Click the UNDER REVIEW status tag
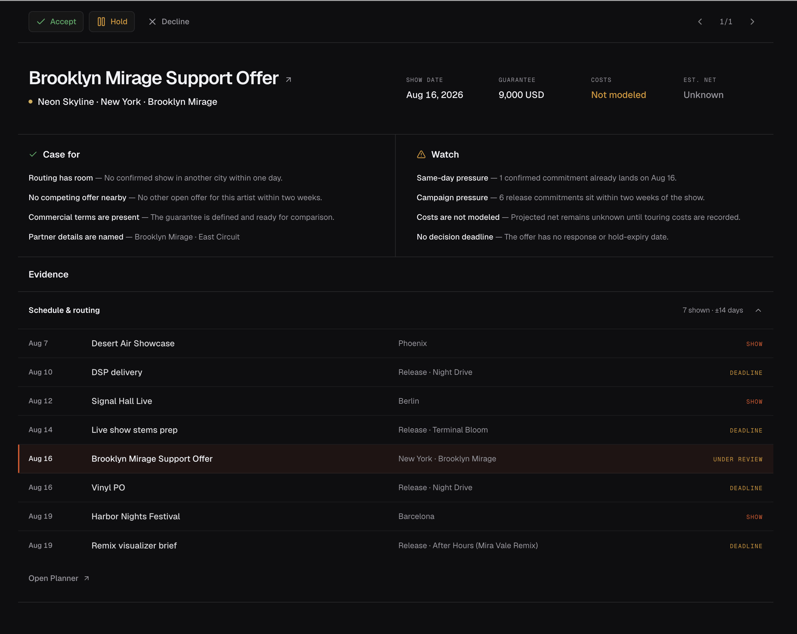Image resolution: width=797 pixels, height=634 pixels. (737, 459)
